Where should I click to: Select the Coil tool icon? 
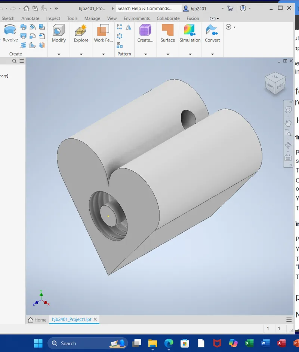[23, 45]
